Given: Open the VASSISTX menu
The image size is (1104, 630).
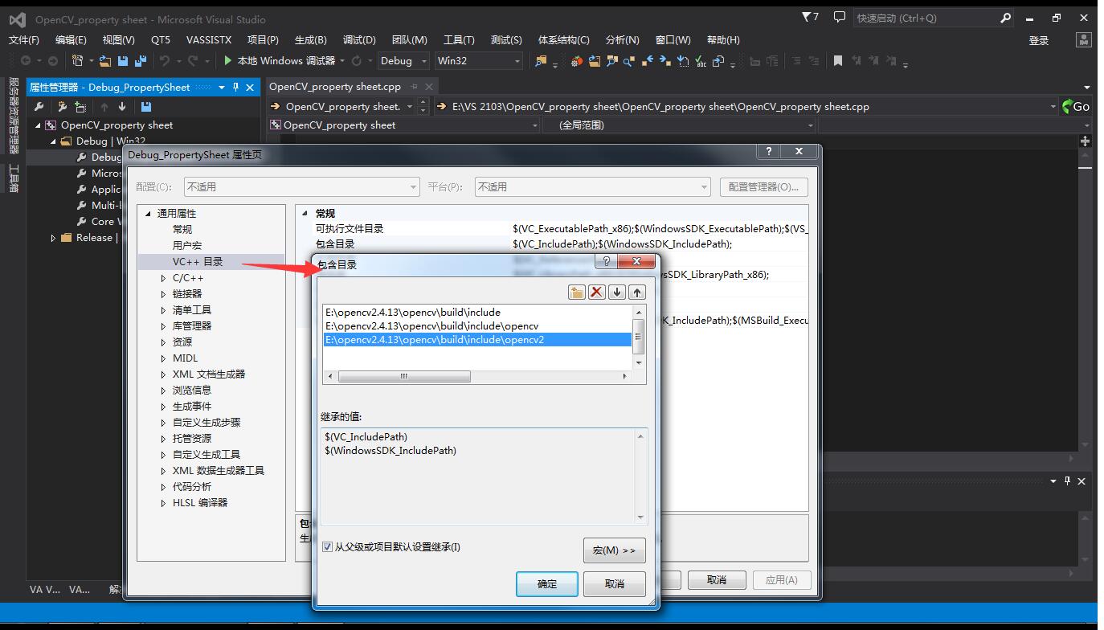Looking at the screenshot, I should pos(208,39).
